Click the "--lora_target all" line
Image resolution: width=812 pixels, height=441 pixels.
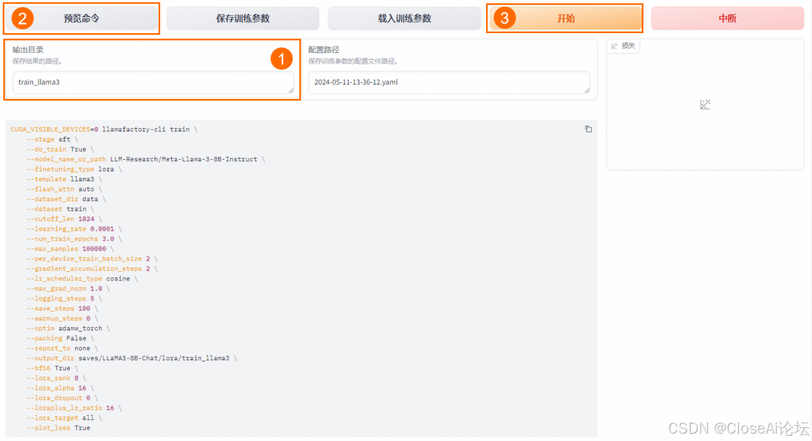(x=64, y=418)
